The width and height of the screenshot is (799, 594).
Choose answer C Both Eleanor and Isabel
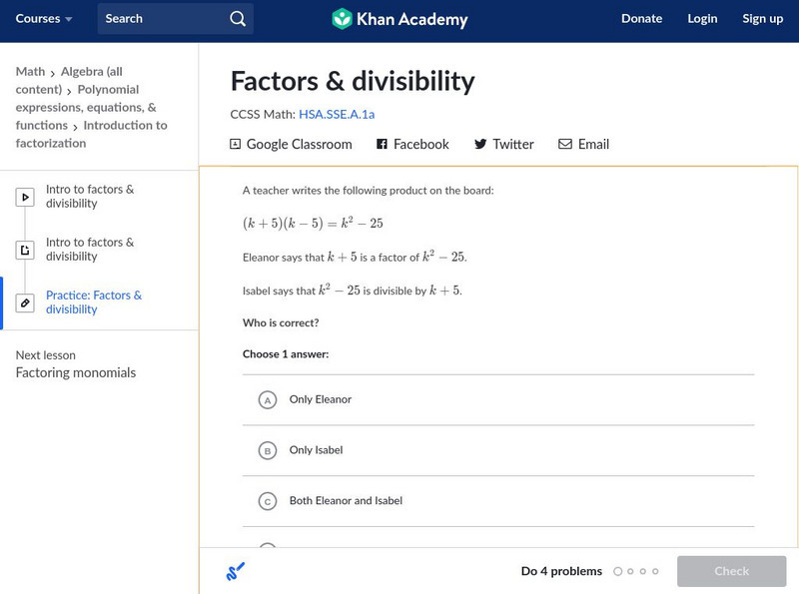click(x=267, y=501)
